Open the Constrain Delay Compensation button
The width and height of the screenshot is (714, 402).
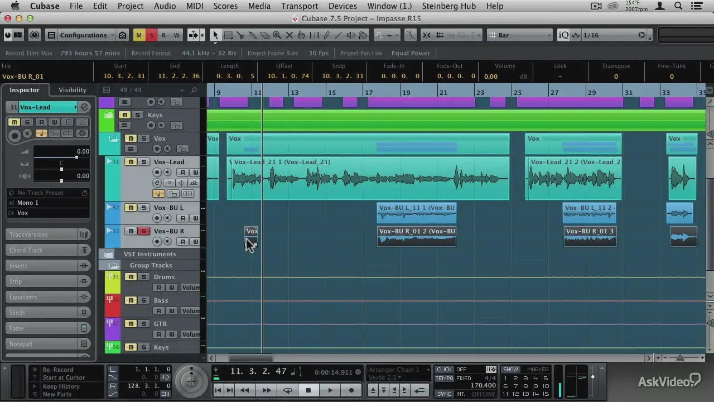35,35
